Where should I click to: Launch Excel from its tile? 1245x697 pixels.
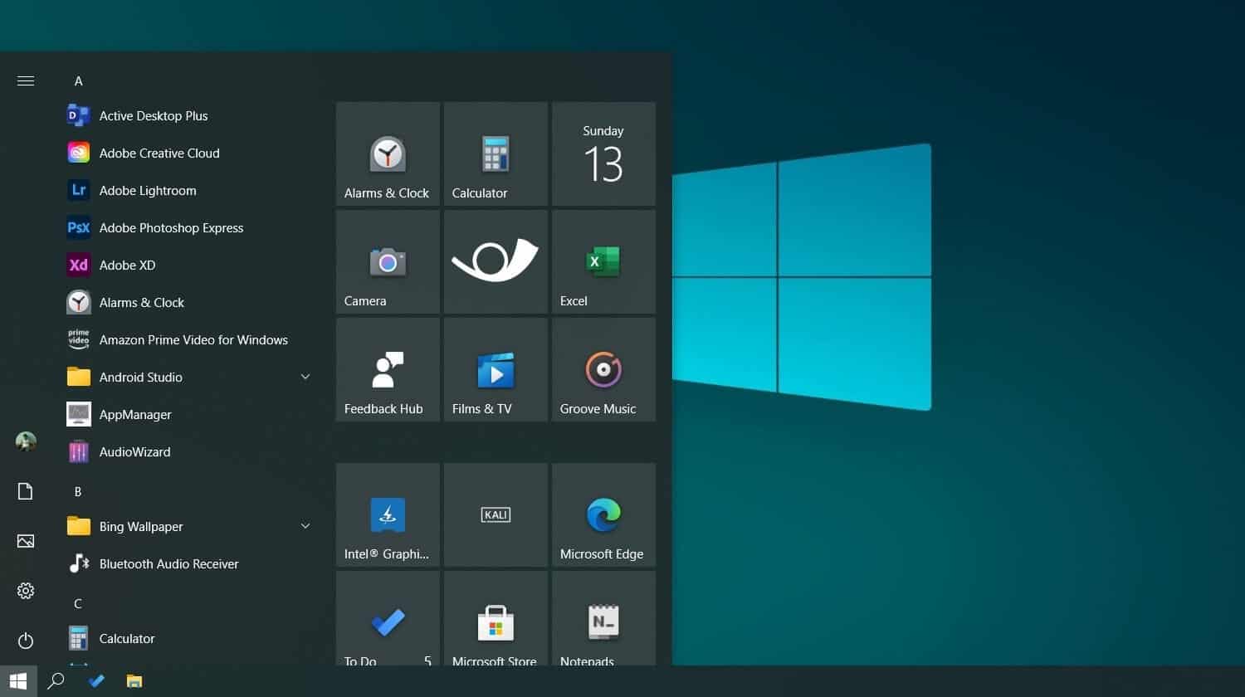(603, 261)
